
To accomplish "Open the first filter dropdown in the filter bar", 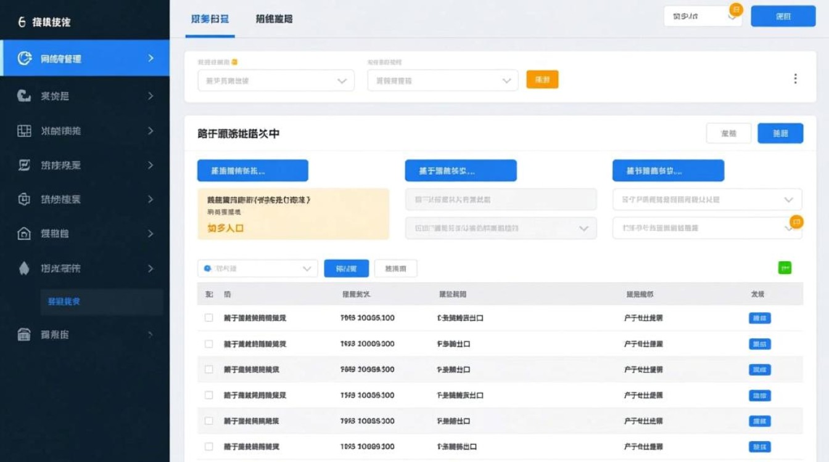I will click(x=276, y=80).
